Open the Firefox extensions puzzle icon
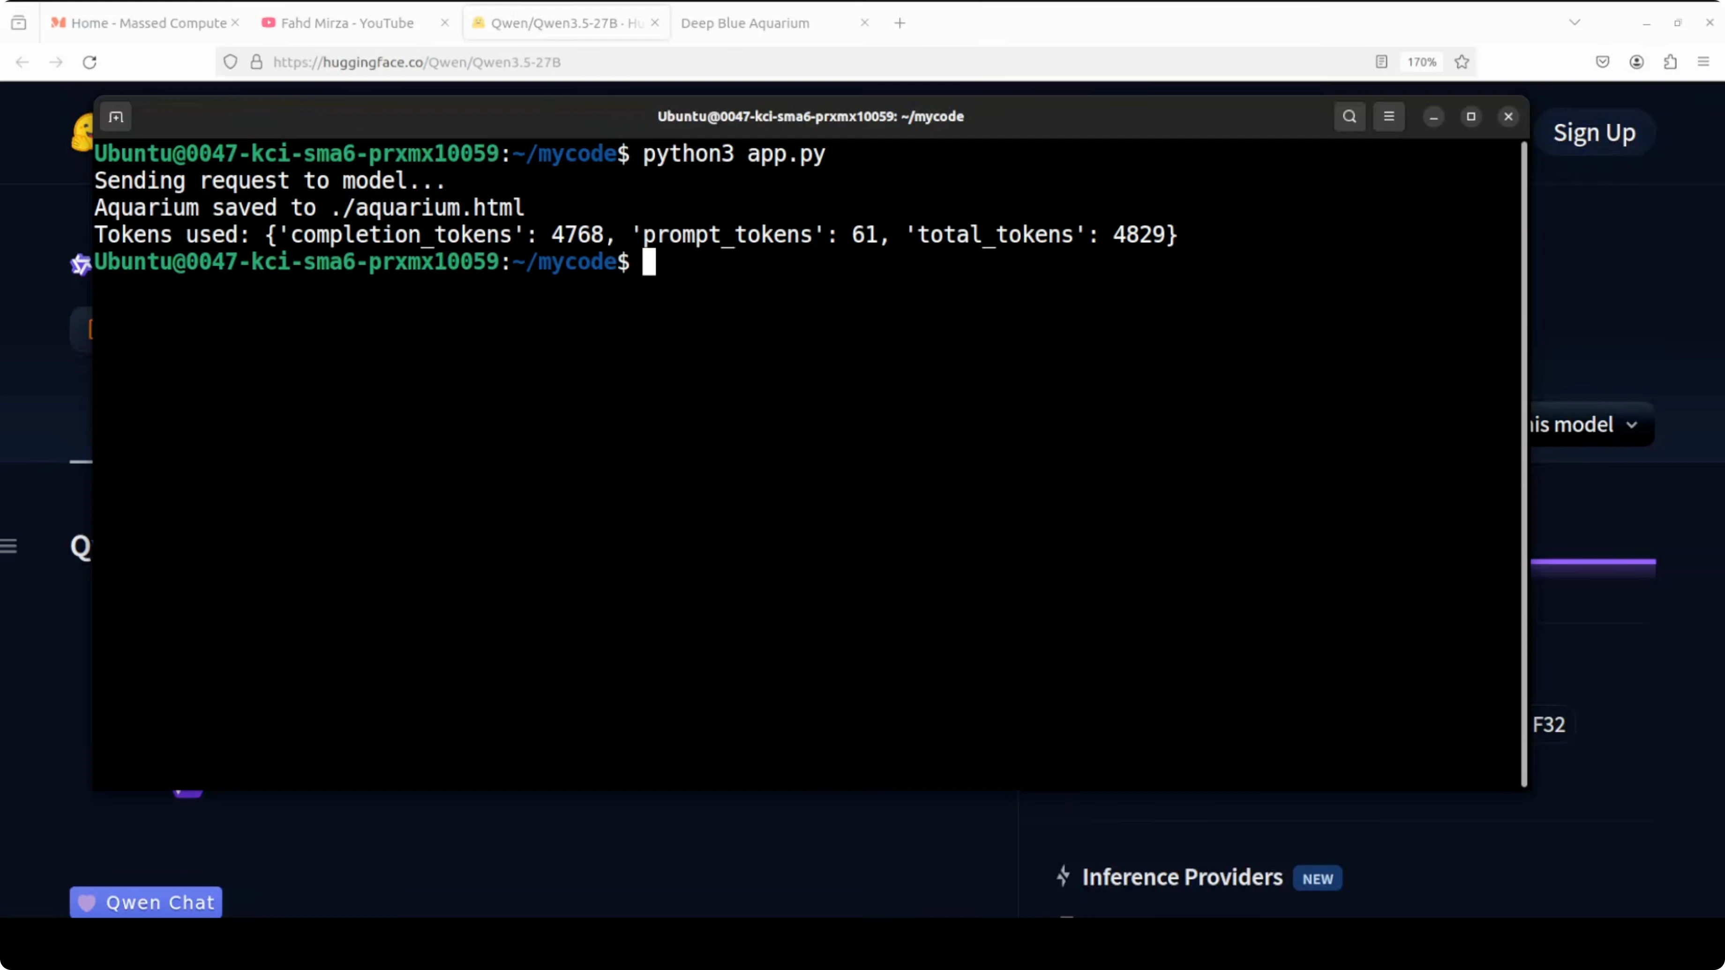Viewport: 1725px width, 970px height. click(x=1670, y=62)
